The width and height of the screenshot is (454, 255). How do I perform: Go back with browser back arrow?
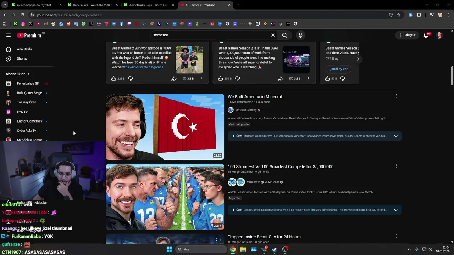click(x=5, y=15)
